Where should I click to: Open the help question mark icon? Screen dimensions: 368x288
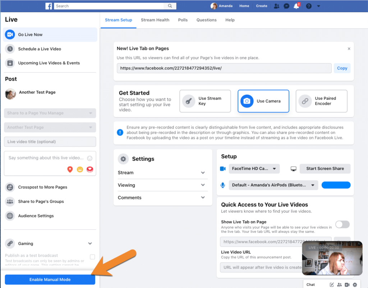click(x=308, y=6)
